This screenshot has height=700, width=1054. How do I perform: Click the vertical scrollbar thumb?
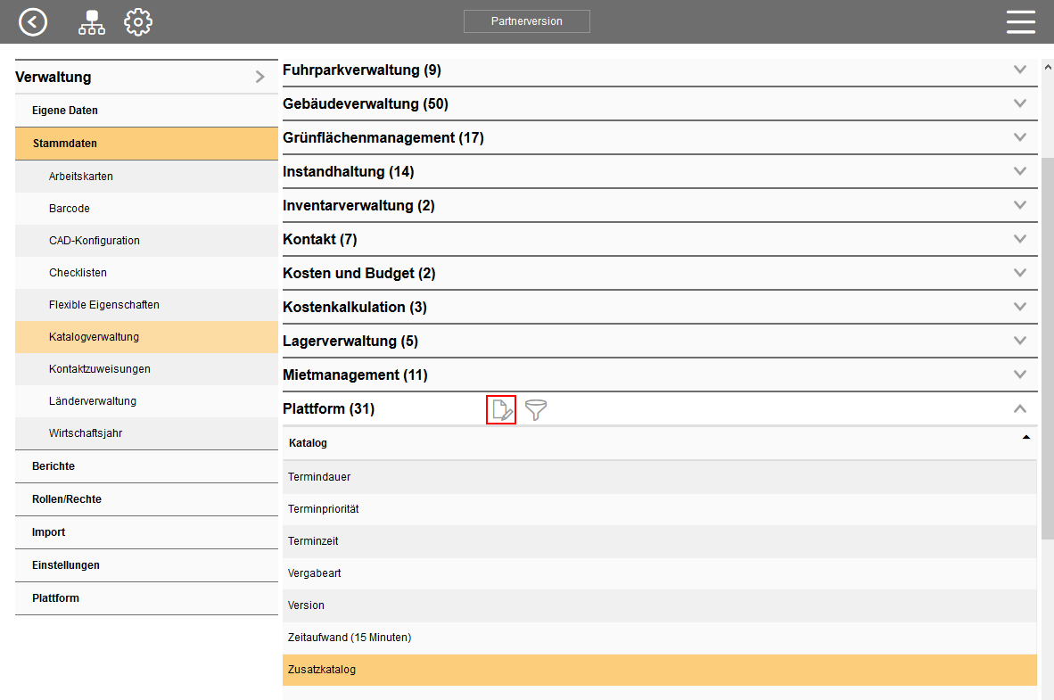(x=1047, y=348)
